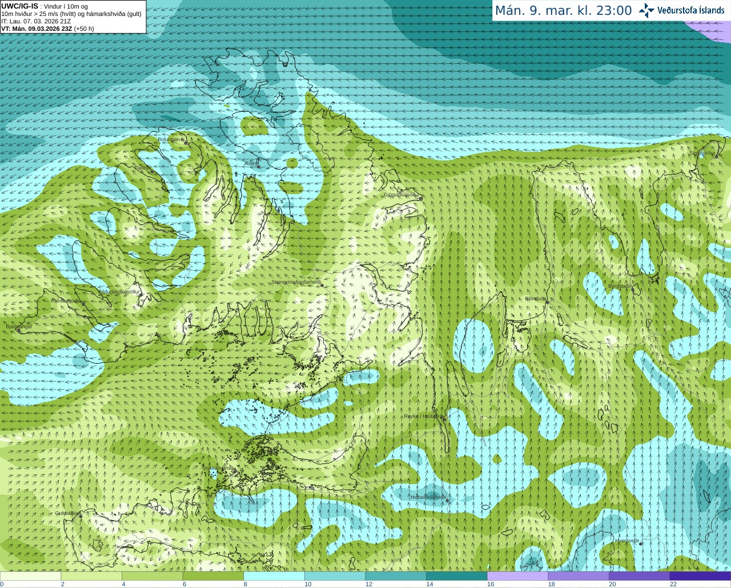Click the Bjargtangar station label
Viewport: 731px width, 588px height.
(19, 327)
